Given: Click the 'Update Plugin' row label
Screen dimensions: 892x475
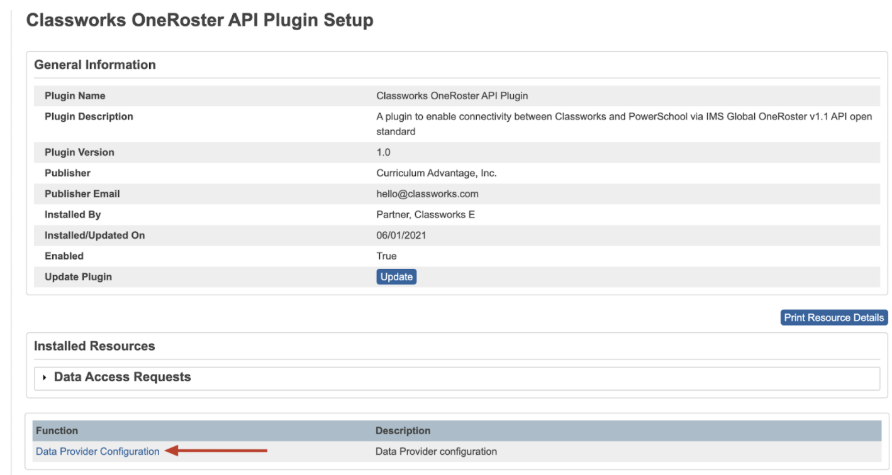Looking at the screenshot, I should click(x=78, y=276).
